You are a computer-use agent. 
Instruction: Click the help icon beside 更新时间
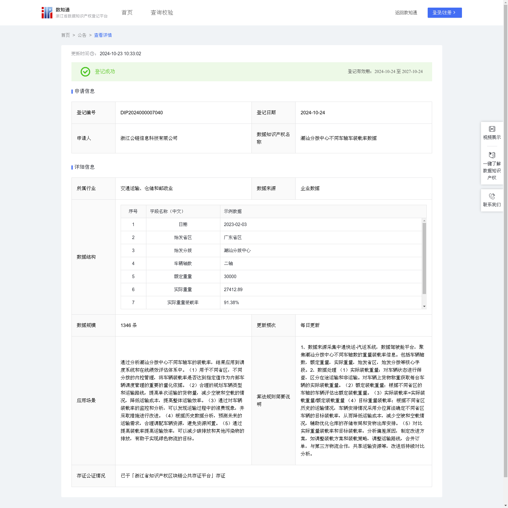pos(92,54)
